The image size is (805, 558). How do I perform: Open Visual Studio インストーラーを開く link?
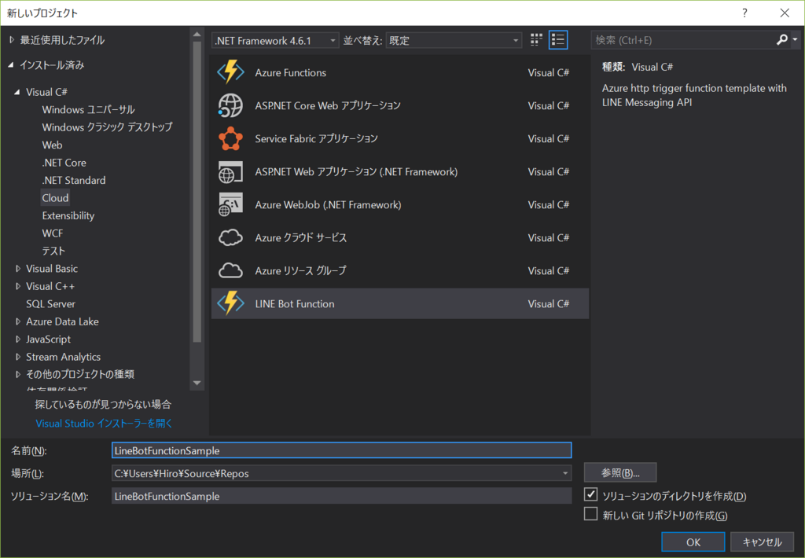(105, 424)
